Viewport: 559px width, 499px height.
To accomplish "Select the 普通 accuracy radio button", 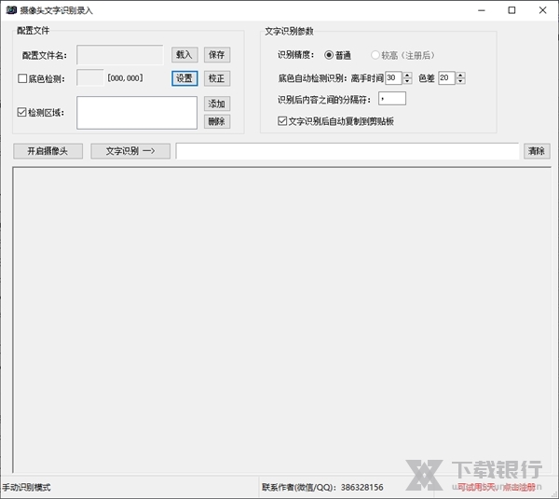I will (x=329, y=55).
